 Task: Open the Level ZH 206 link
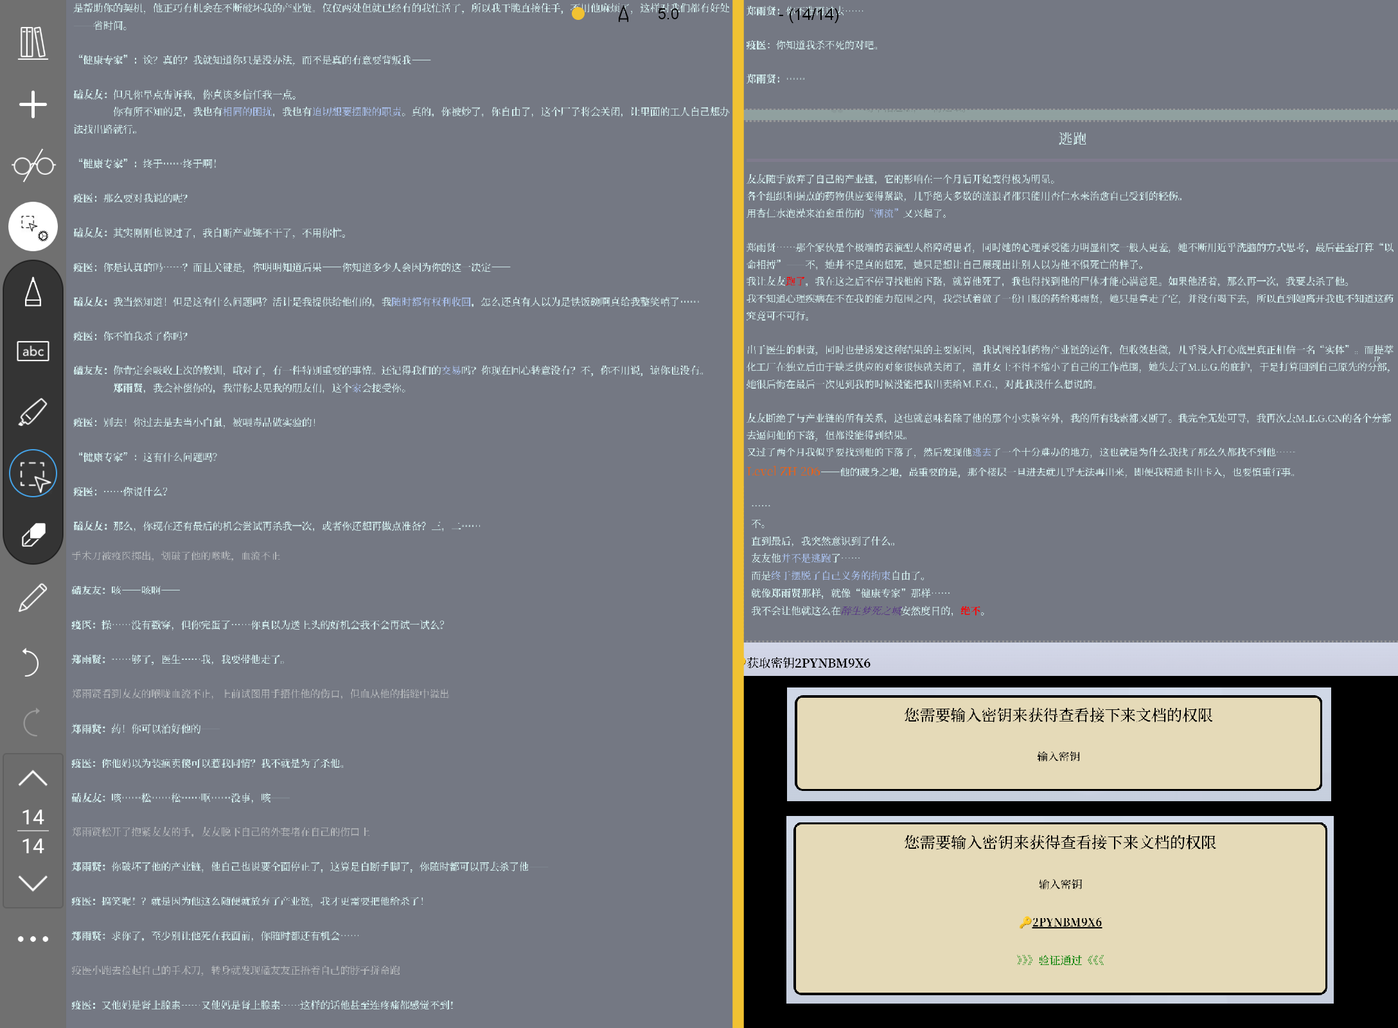(x=784, y=472)
